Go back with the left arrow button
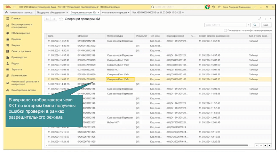Viewport: 278px width, 154px height. 47,19
